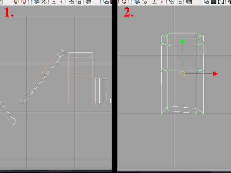Click red downward arrow align icon, right toolbar
Viewport: 231px width, 173px height.
point(154,2)
